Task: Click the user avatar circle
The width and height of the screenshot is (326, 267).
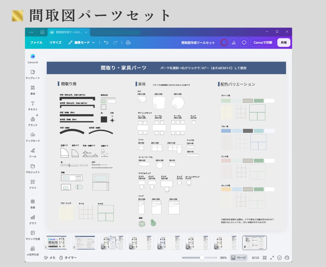Action: pos(224,42)
